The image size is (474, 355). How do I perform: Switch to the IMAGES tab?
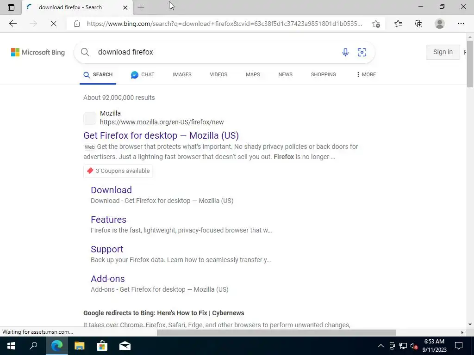182,74
